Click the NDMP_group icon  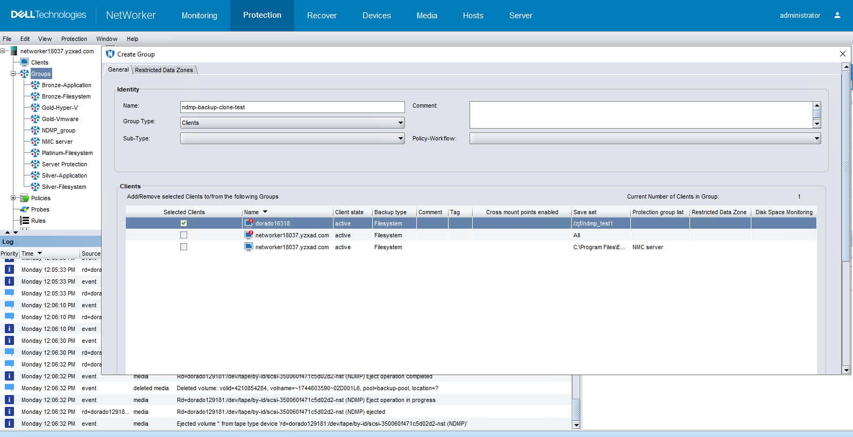click(35, 130)
